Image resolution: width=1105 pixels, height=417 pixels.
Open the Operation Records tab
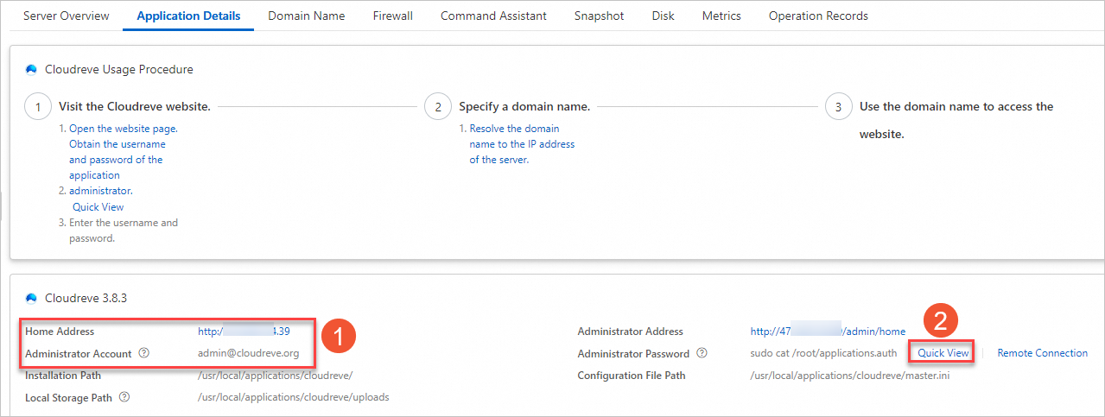(818, 16)
